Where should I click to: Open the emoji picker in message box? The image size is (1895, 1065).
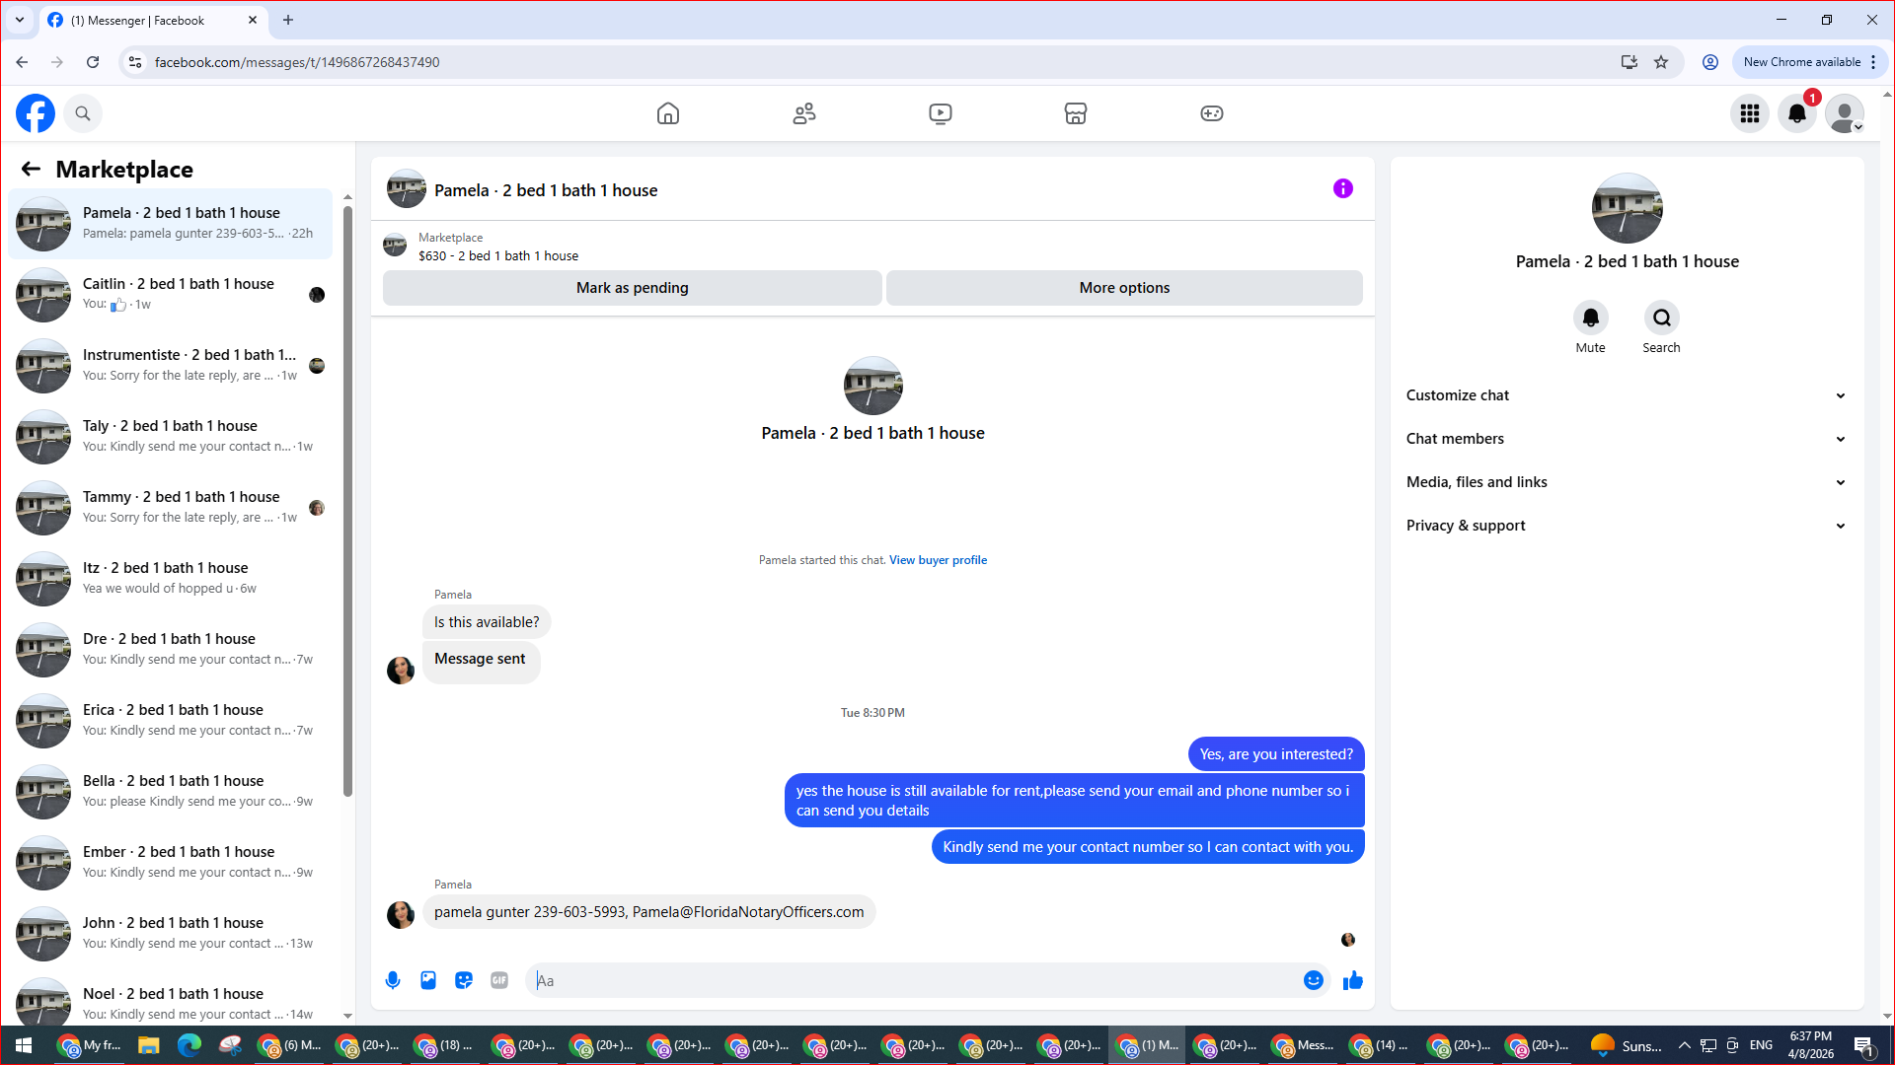(x=1313, y=980)
